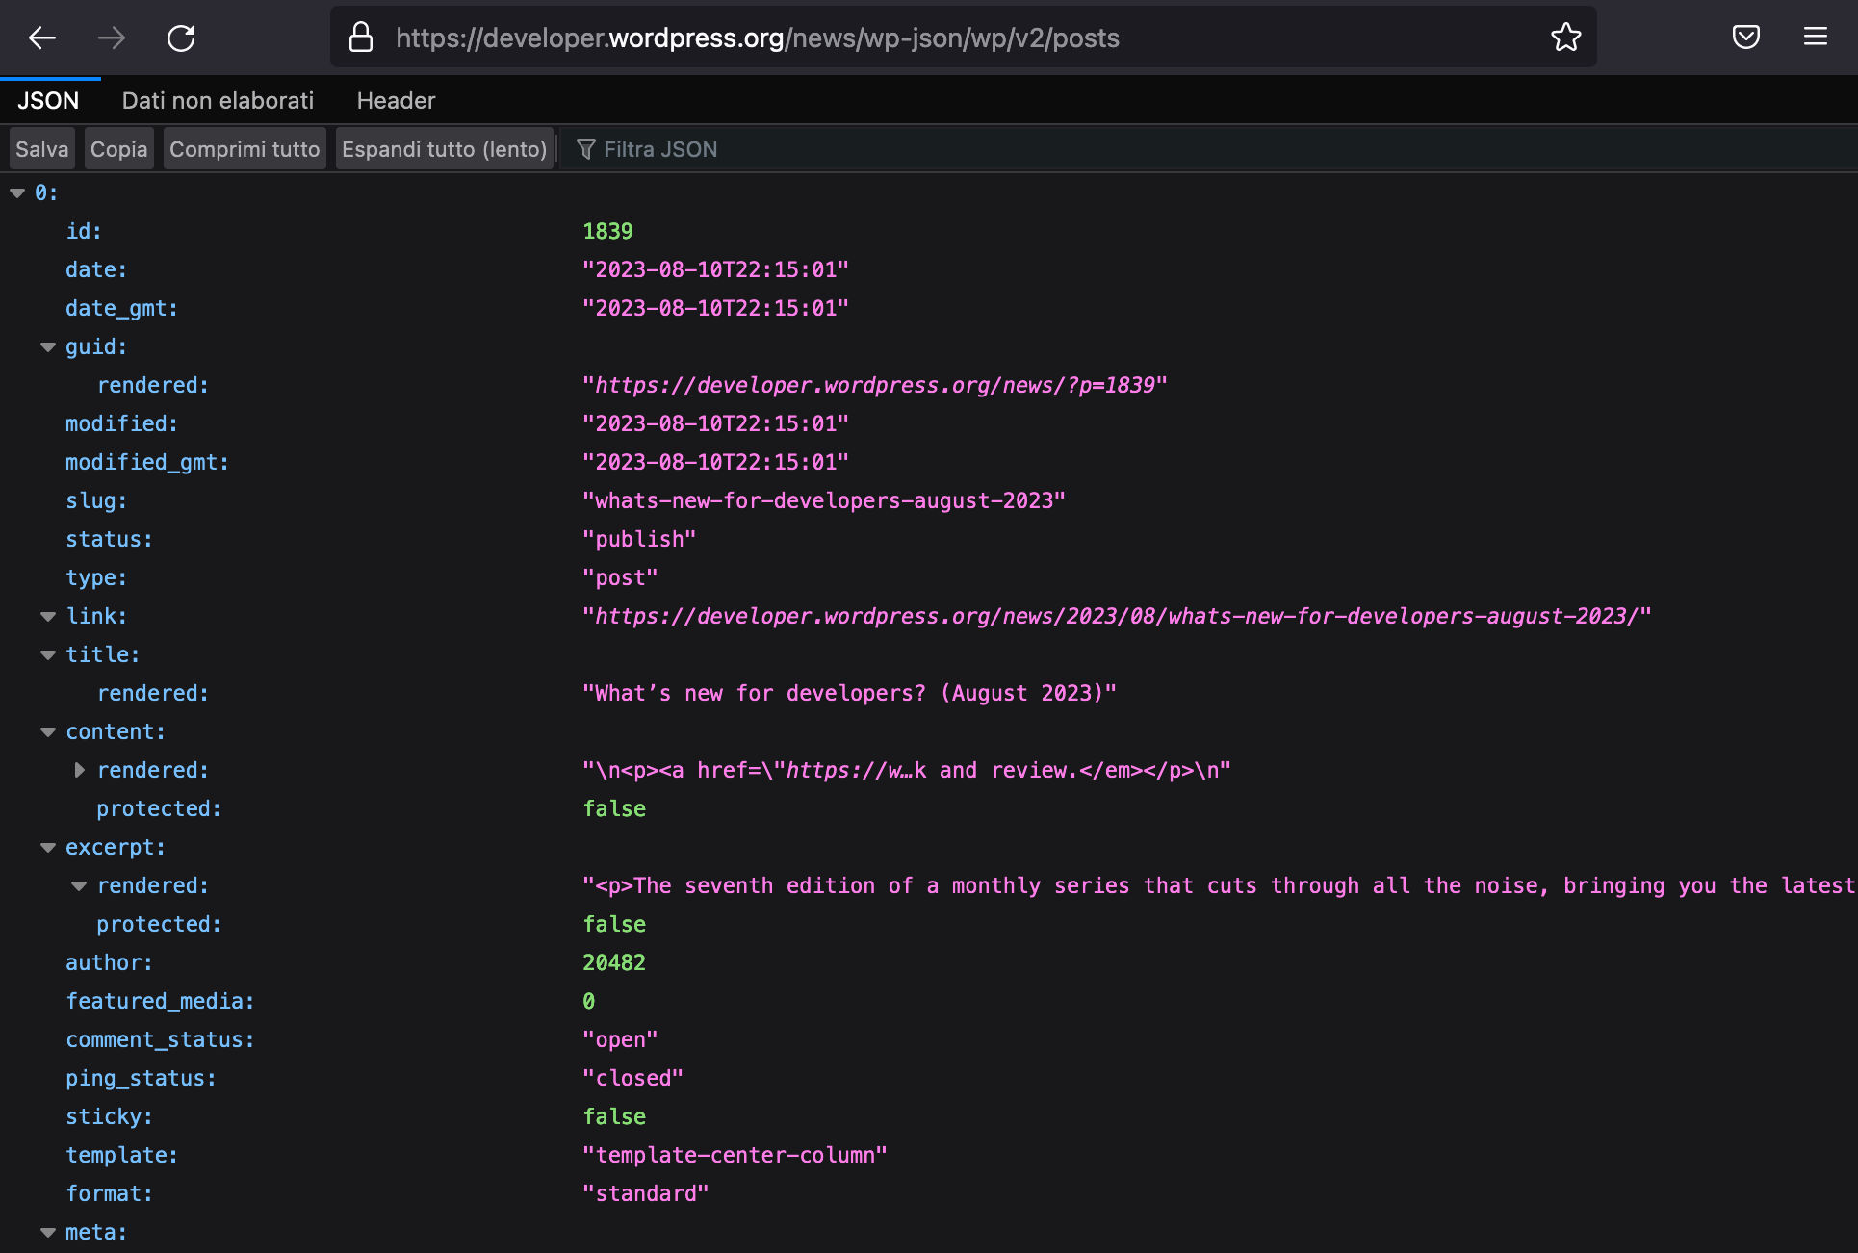Click the Salva button
The height and width of the screenshot is (1253, 1858).
pyautogui.click(x=41, y=149)
